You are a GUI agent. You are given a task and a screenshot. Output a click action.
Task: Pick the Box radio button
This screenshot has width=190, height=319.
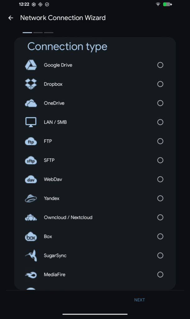160,236
